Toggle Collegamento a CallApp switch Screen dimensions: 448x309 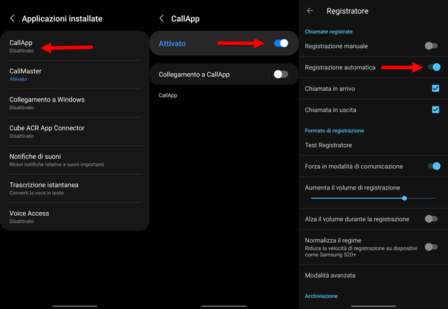click(x=281, y=75)
